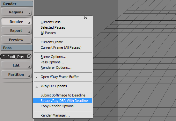Click the U icon beside VRay DR Options

pos(36,86)
